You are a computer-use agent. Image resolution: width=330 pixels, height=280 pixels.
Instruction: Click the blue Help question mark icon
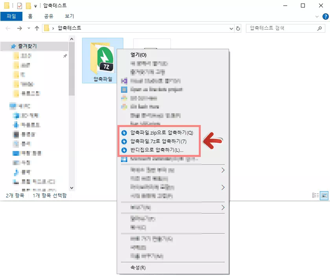(x=326, y=16)
